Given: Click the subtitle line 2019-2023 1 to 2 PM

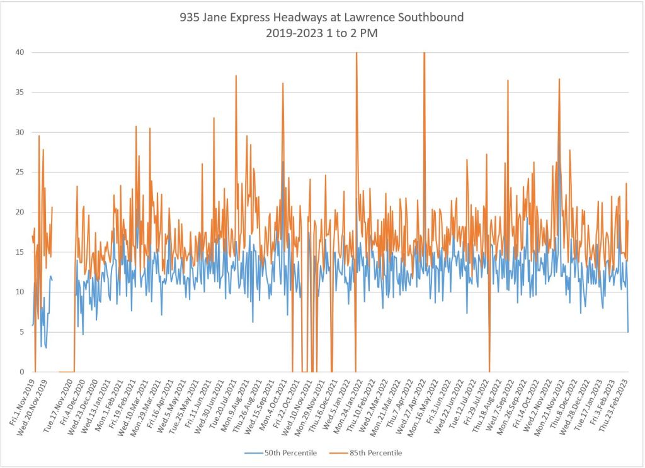Looking at the screenshot, I should tap(322, 33).
